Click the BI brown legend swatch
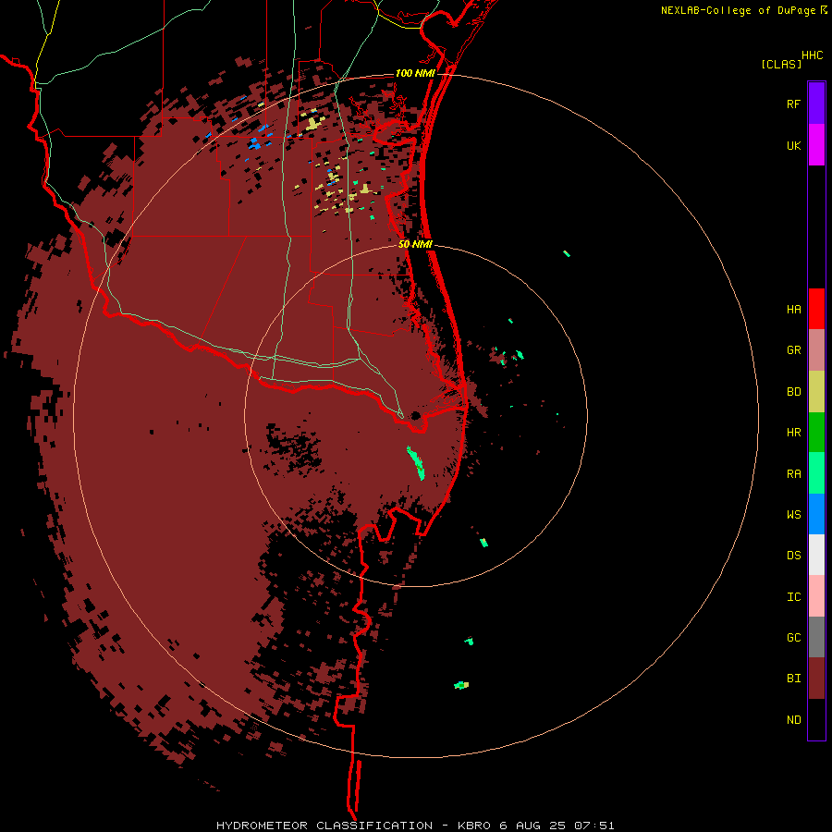 click(816, 679)
